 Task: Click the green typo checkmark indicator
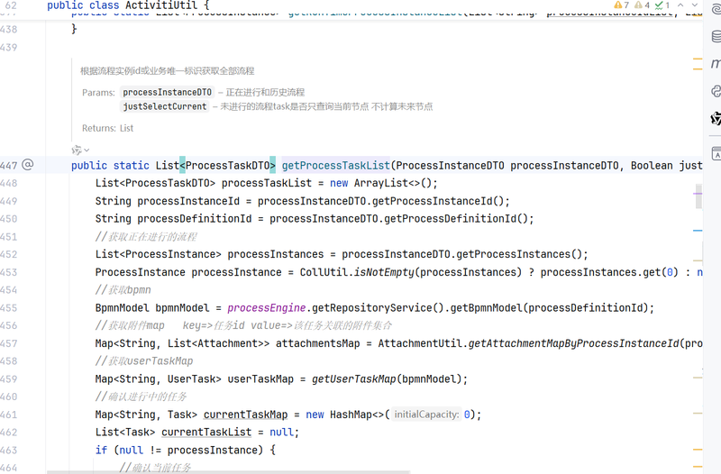662,5
